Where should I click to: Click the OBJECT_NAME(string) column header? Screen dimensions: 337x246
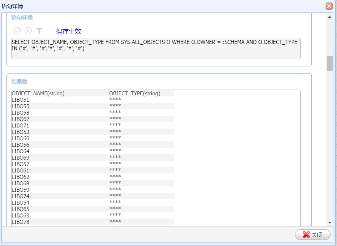click(x=38, y=94)
